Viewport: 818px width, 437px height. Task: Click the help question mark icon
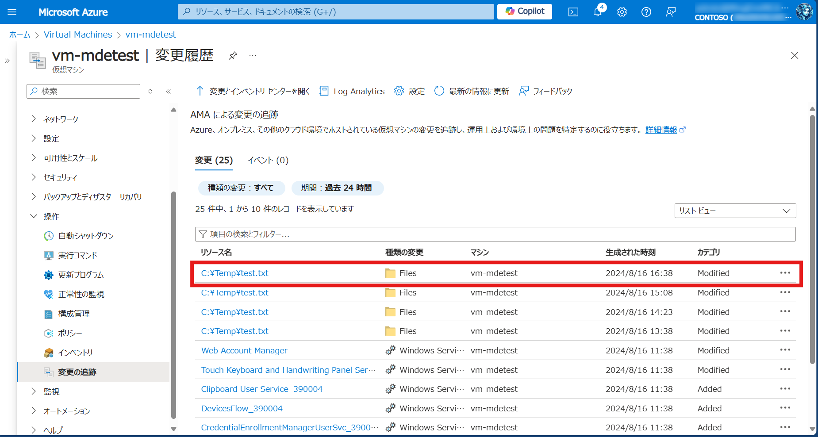click(x=646, y=12)
